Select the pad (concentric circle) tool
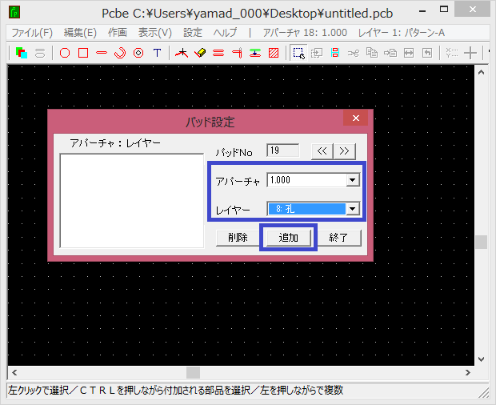 coord(138,53)
